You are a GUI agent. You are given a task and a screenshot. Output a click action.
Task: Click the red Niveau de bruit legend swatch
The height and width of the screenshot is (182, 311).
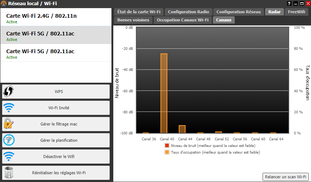coord(167,145)
